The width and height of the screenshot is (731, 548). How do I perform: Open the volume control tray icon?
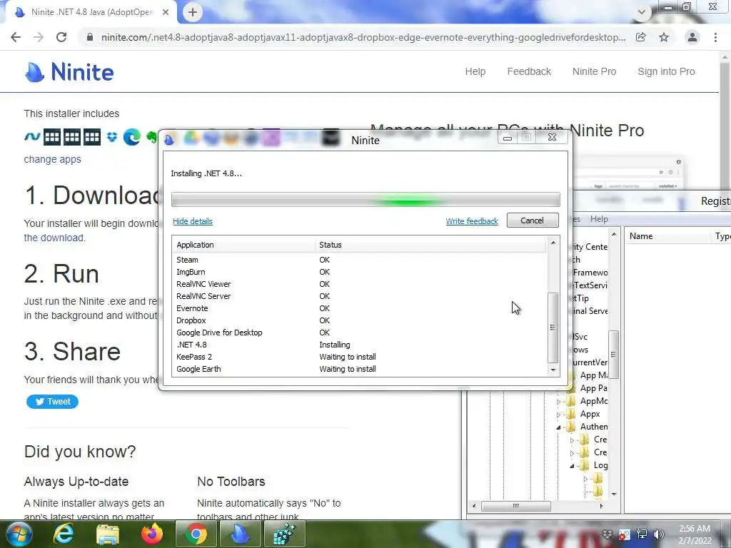point(659,534)
